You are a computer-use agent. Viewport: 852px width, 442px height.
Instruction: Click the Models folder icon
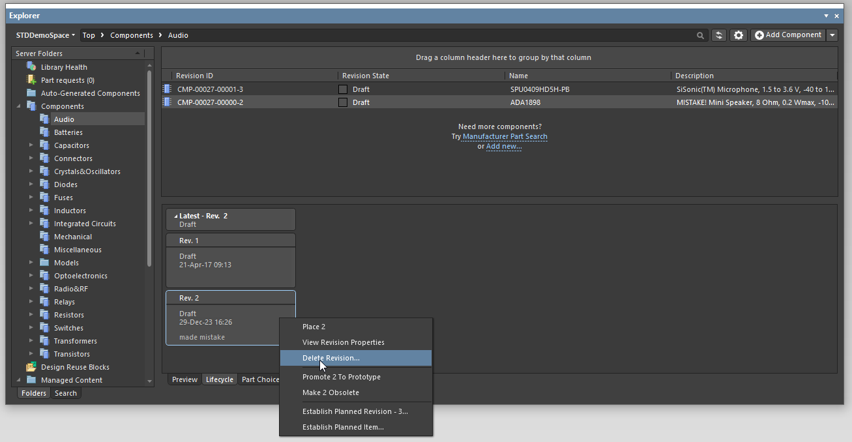tap(44, 262)
